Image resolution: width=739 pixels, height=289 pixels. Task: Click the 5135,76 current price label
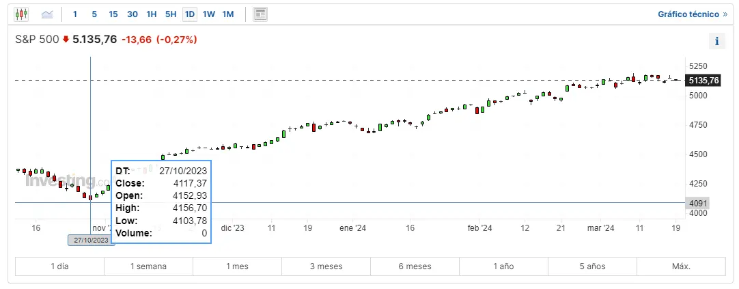pyautogui.click(x=703, y=81)
